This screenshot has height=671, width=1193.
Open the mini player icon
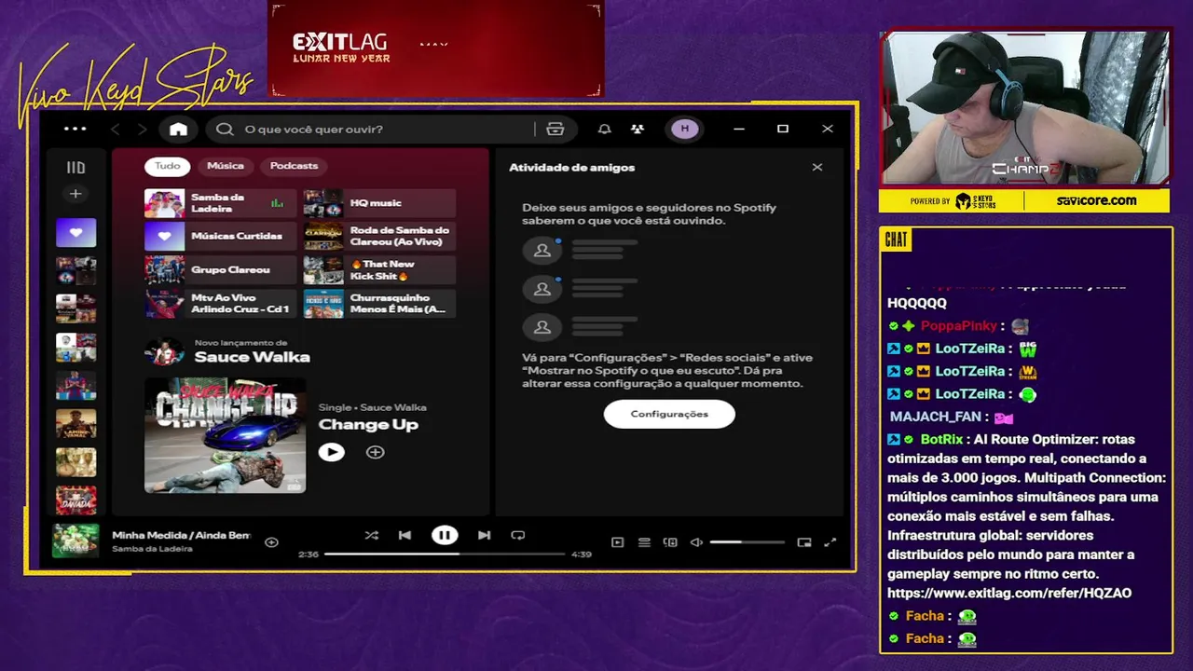point(804,542)
